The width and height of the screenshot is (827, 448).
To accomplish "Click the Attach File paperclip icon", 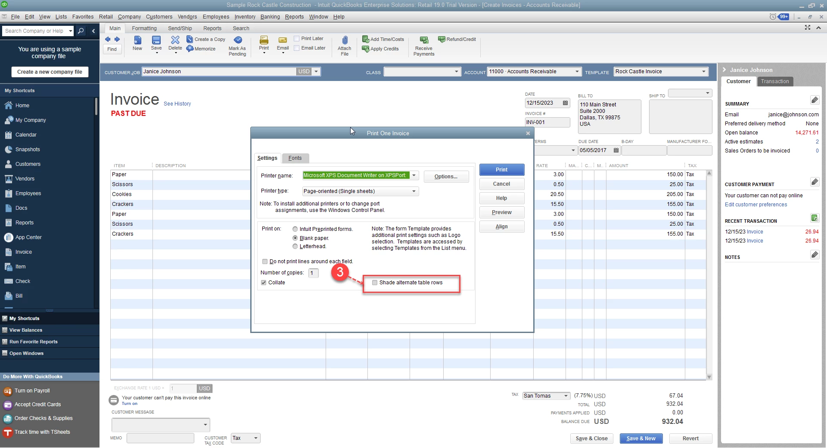I will click(x=345, y=40).
